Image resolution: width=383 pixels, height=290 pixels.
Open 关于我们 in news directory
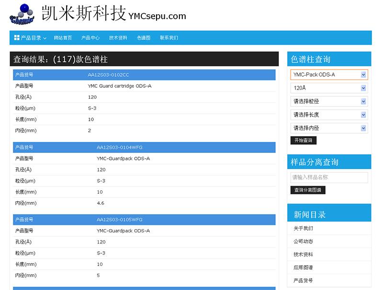click(303, 228)
